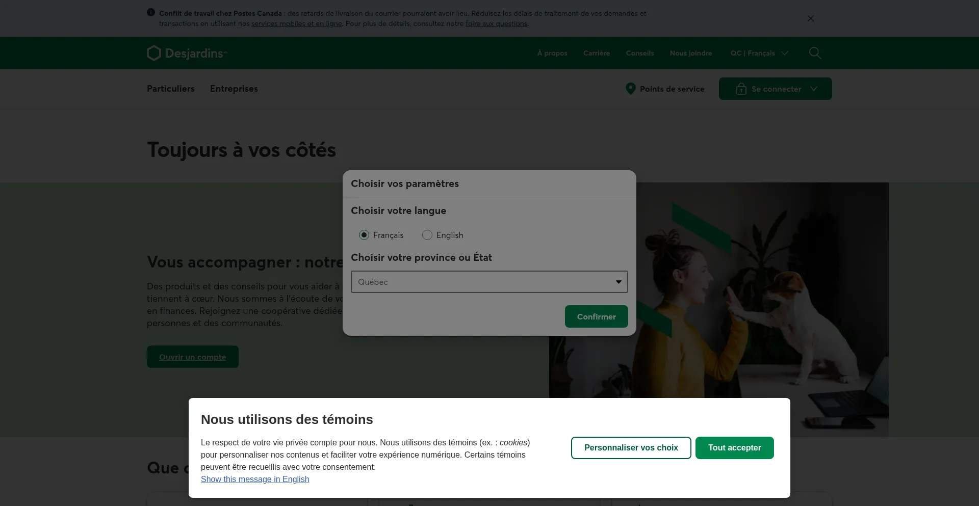Screen dimensions: 979x506
Task: Open the Nous joindre header link
Action: click(x=691, y=53)
